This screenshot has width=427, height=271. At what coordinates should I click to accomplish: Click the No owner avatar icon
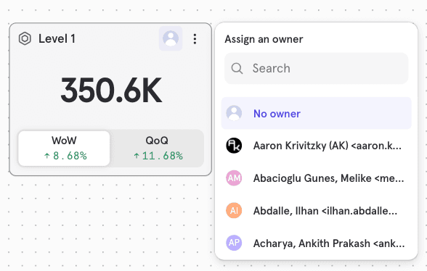tap(234, 113)
